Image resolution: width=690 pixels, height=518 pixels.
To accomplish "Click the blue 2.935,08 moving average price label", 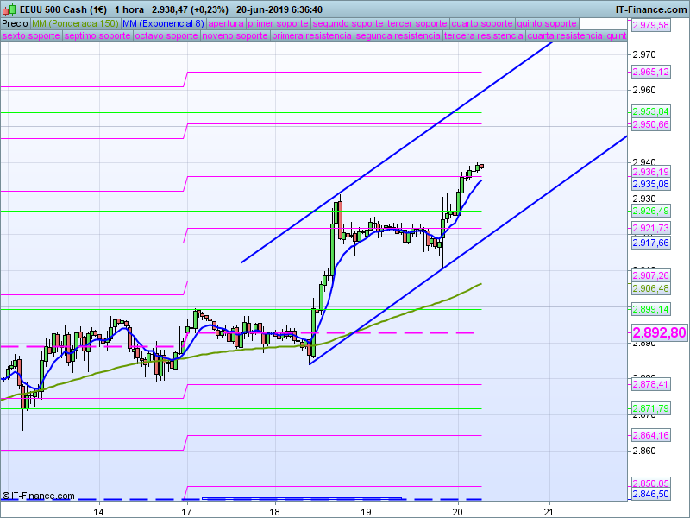I will tap(650, 184).
